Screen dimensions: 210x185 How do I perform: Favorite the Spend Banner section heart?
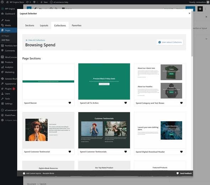(x=70, y=103)
